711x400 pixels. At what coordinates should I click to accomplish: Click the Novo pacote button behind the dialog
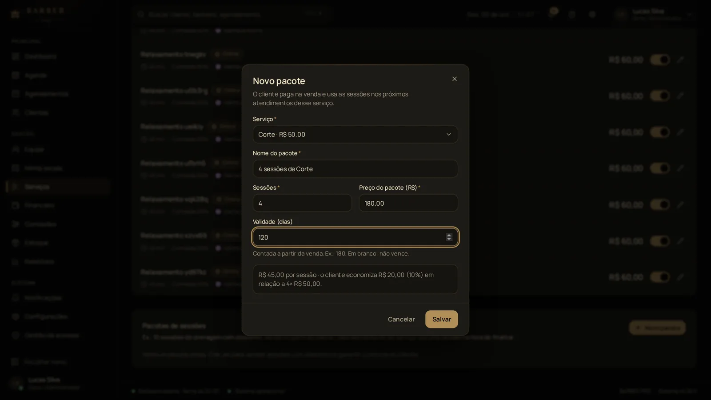coord(657,328)
